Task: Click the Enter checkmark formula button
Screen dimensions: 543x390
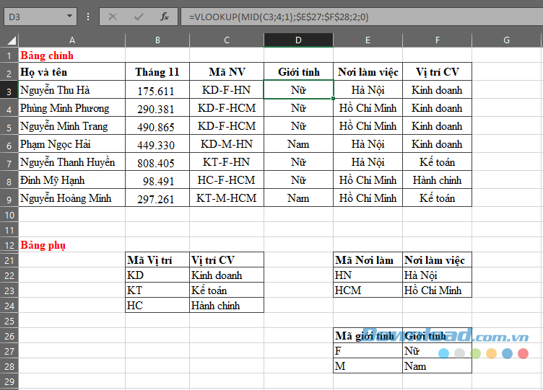Action: [x=139, y=17]
